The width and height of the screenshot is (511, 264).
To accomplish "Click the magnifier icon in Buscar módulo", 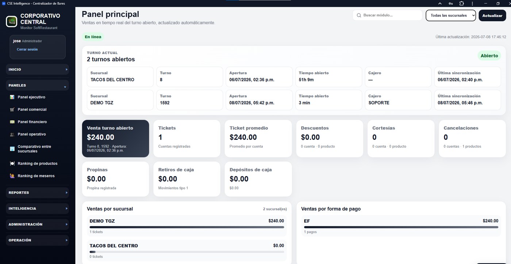I will (x=359, y=15).
